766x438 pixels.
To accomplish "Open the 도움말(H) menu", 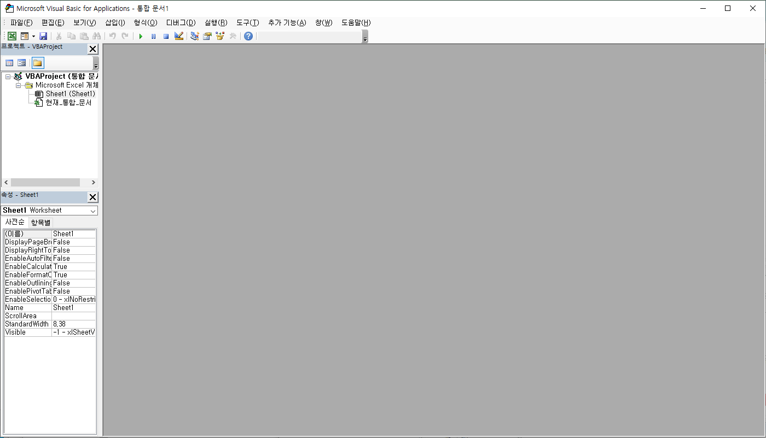I will point(356,22).
